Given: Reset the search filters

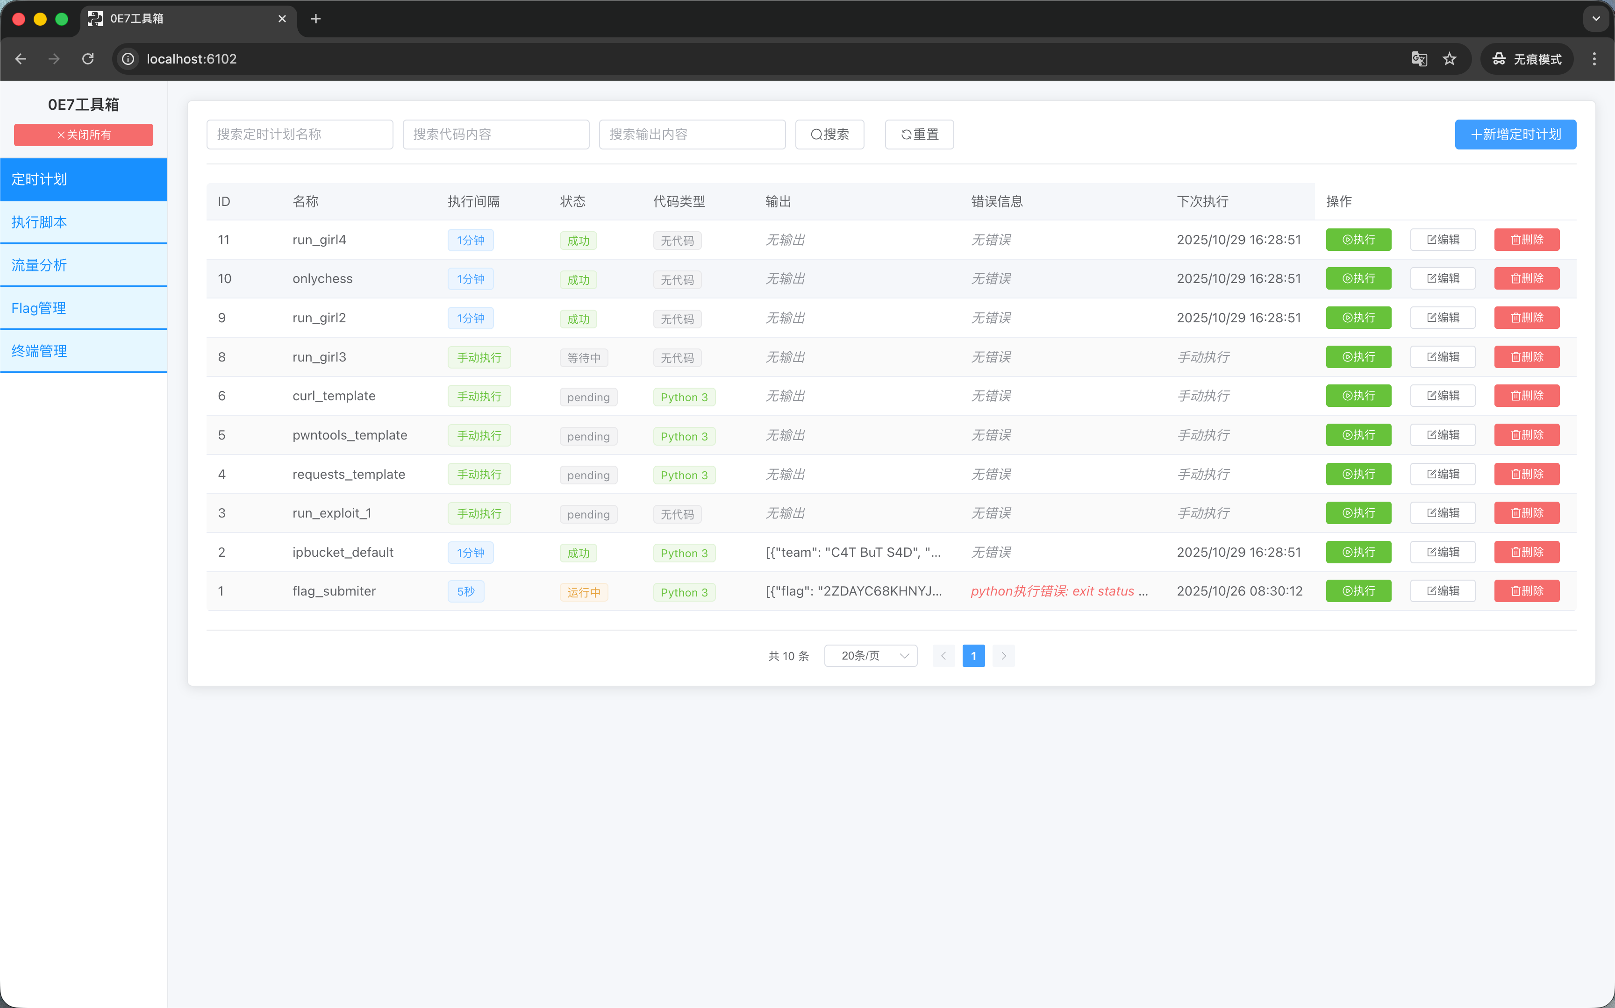Looking at the screenshot, I should click(x=919, y=135).
